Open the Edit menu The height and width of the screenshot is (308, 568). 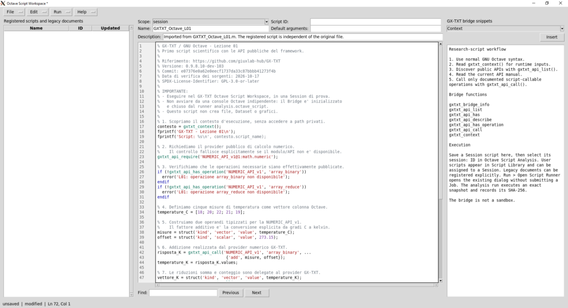pyautogui.click(x=38, y=12)
